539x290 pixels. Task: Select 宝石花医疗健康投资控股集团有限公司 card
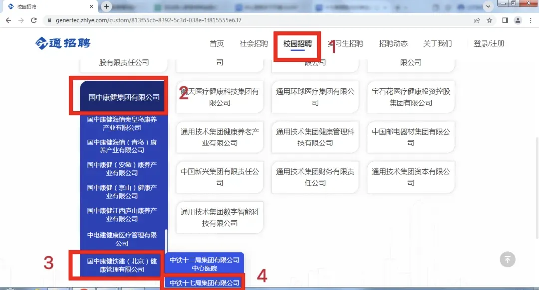[411, 97]
